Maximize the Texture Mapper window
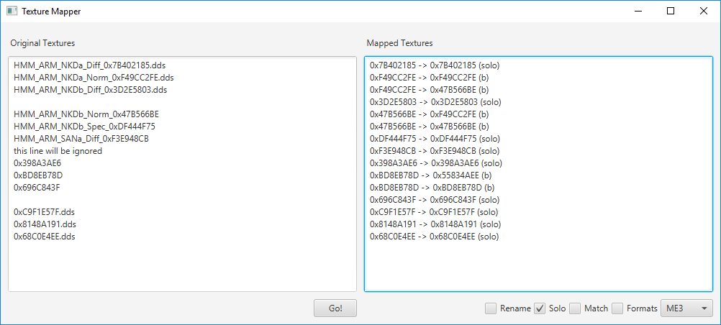This screenshot has height=325, width=721. pos(671,12)
